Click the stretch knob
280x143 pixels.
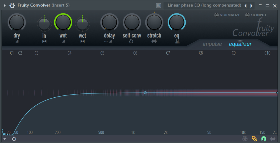(x=154, y=22)
